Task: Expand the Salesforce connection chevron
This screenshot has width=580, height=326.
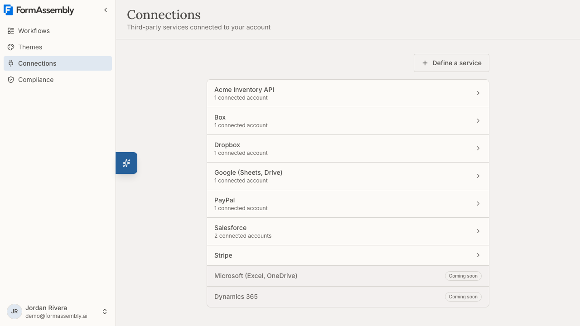Action: click(478, 231)
